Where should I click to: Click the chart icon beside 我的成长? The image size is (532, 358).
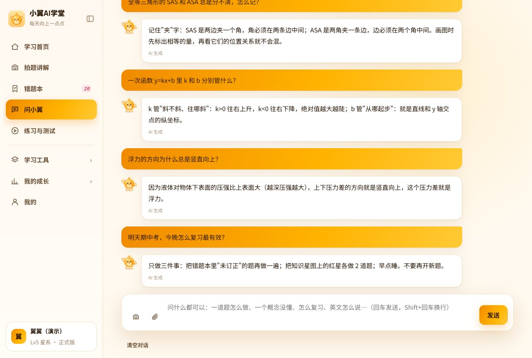[x=15, y=181]
